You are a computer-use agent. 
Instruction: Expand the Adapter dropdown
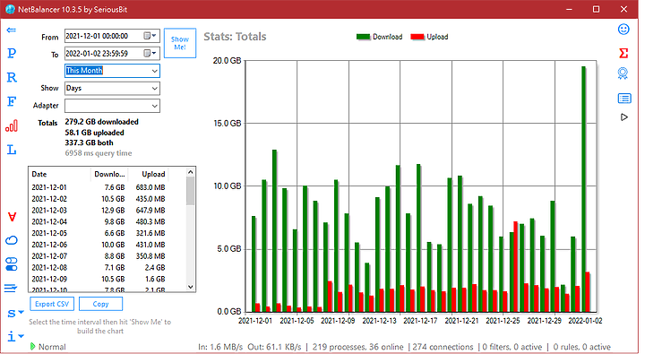coord(154,106)
